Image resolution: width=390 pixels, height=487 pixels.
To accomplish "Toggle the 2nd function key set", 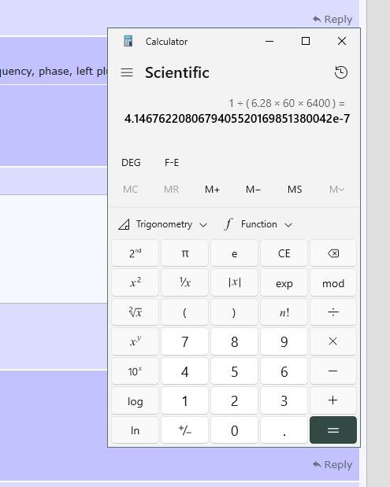I will click(x=135, y=253).
